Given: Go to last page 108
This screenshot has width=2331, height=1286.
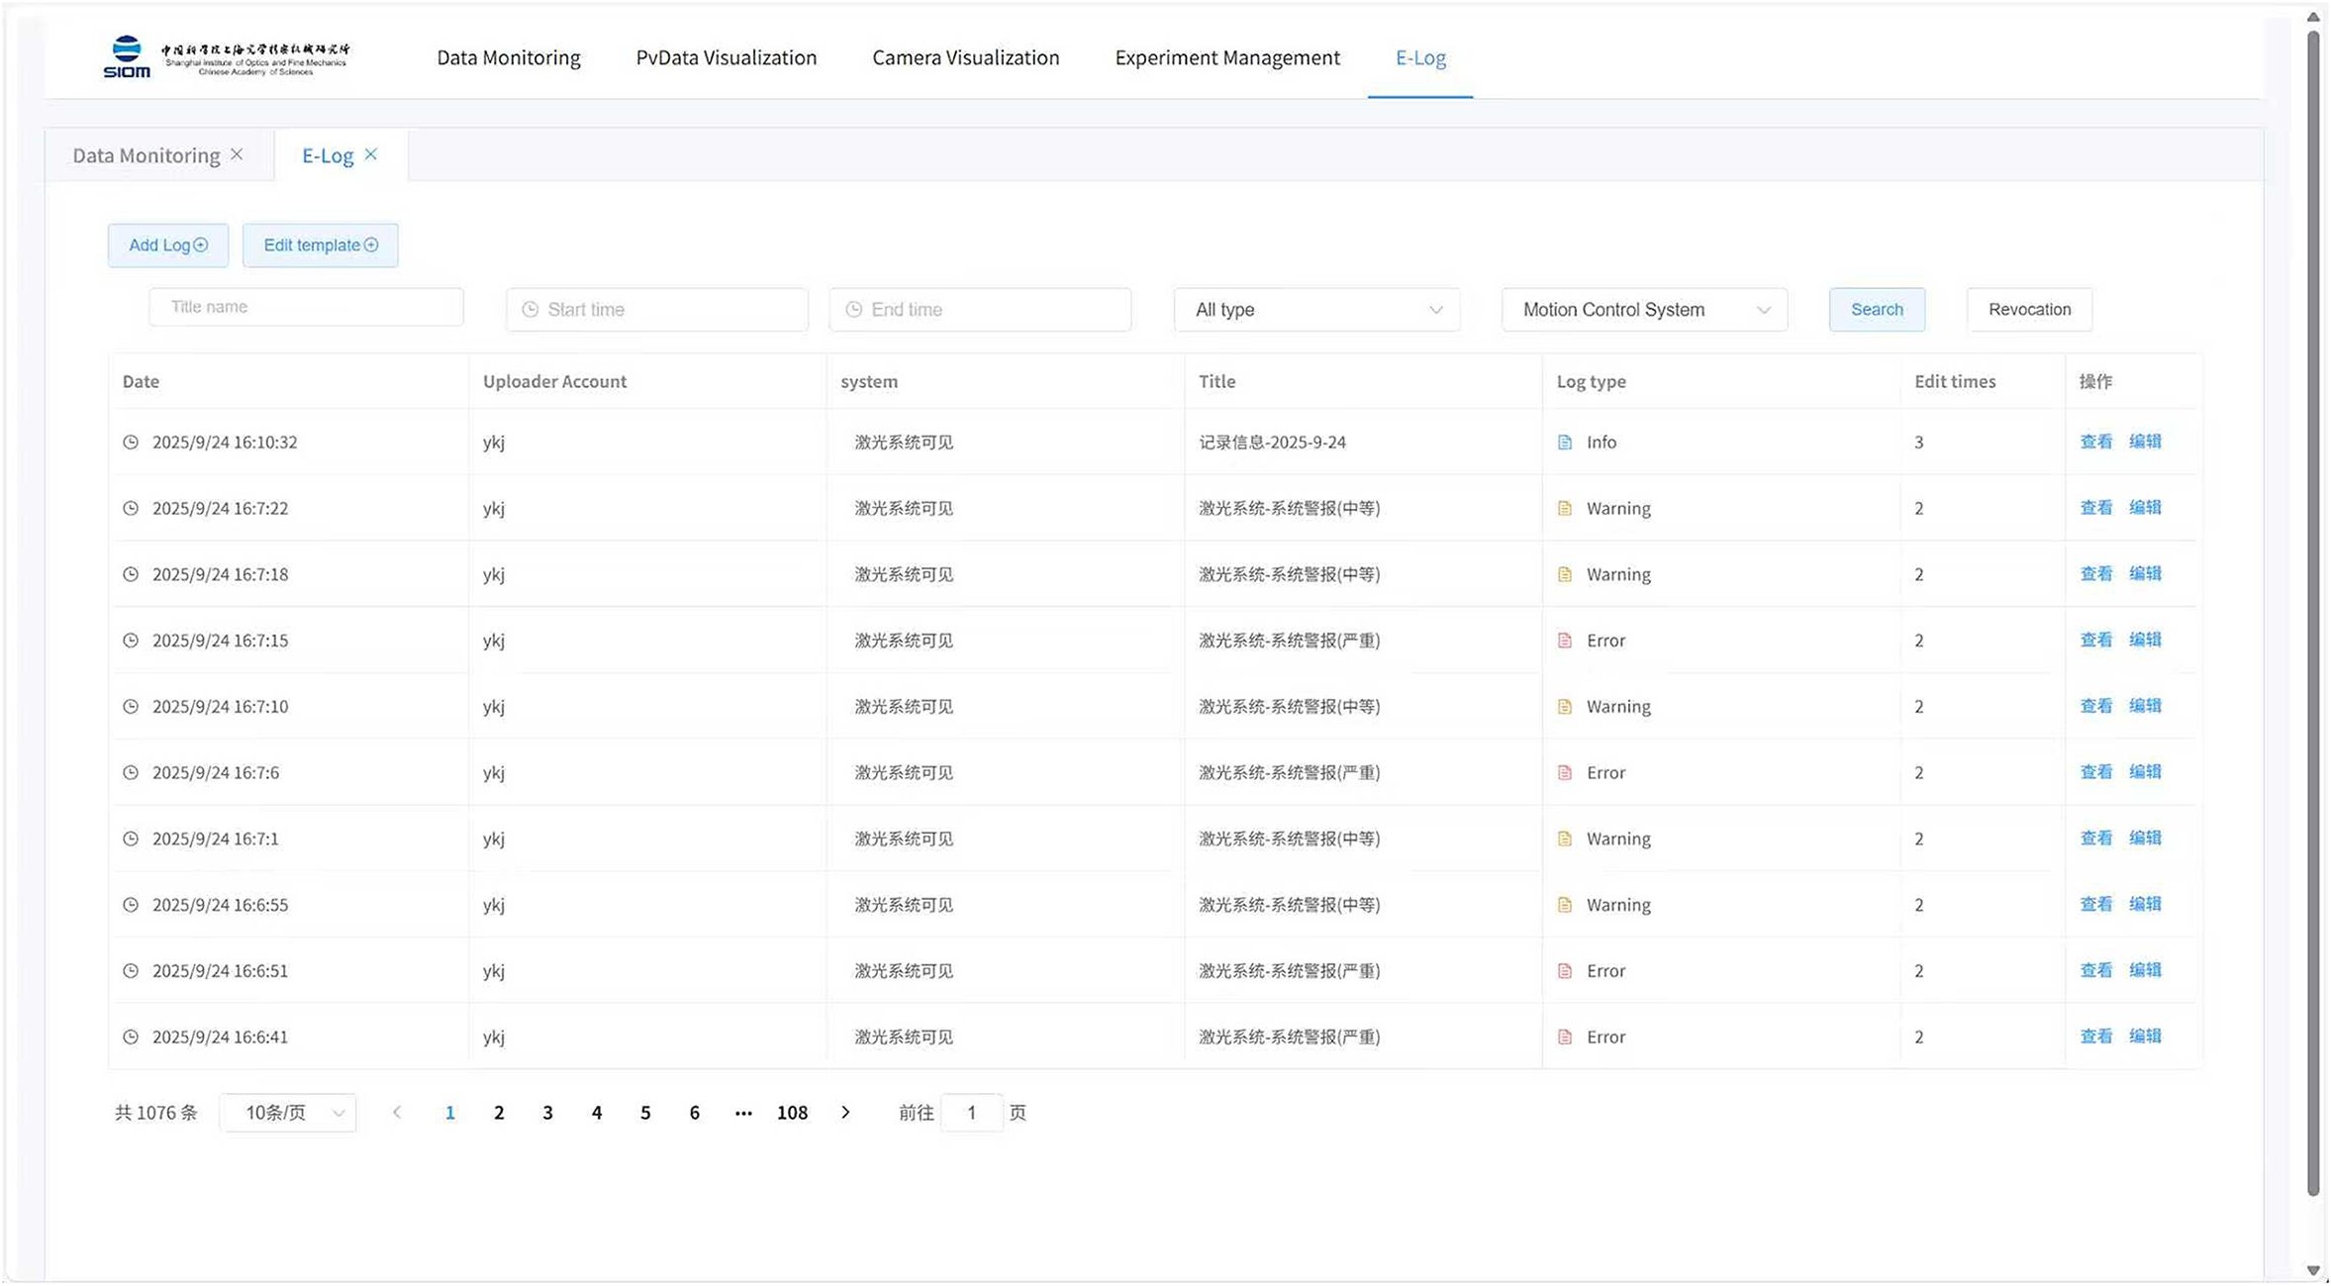Looking at the screenshot, I should click(792, 1113).
